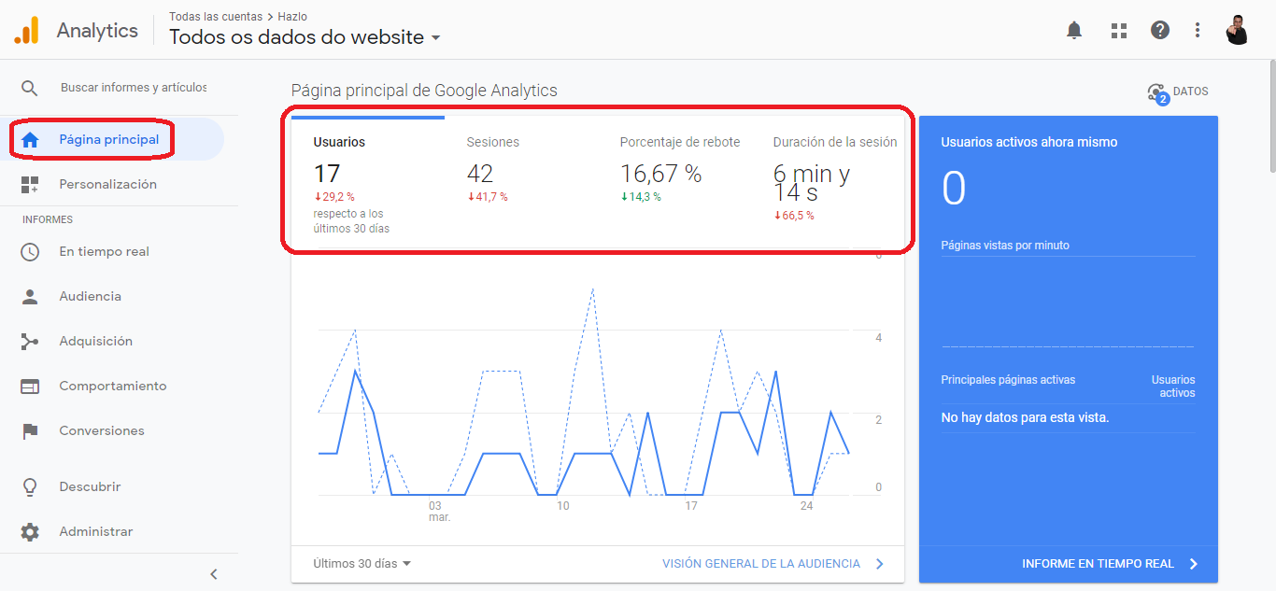This screenshot has width=1276, height=591.
Task: Select the Duración de la sesión metric tab
Action: 828,182
